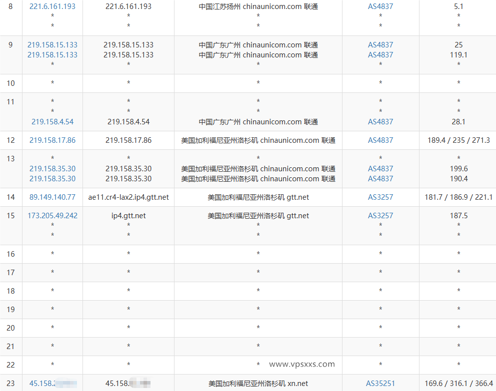Image resolution: width=496 pixels, height=391 pixels.
Task: Select location 美国加利福尼亚州洛杉矶 gtt.net in hop 14
Action: pyautogui.click(x=258, y=197)
